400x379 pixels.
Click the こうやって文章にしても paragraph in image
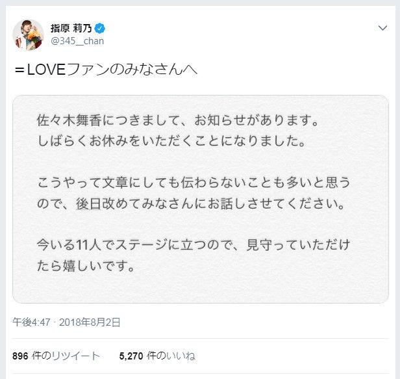(x=194, y=193)
